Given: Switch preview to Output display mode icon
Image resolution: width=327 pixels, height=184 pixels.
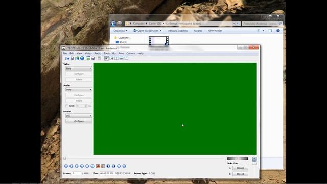Looking at the screenshot, I should point(111,58).
